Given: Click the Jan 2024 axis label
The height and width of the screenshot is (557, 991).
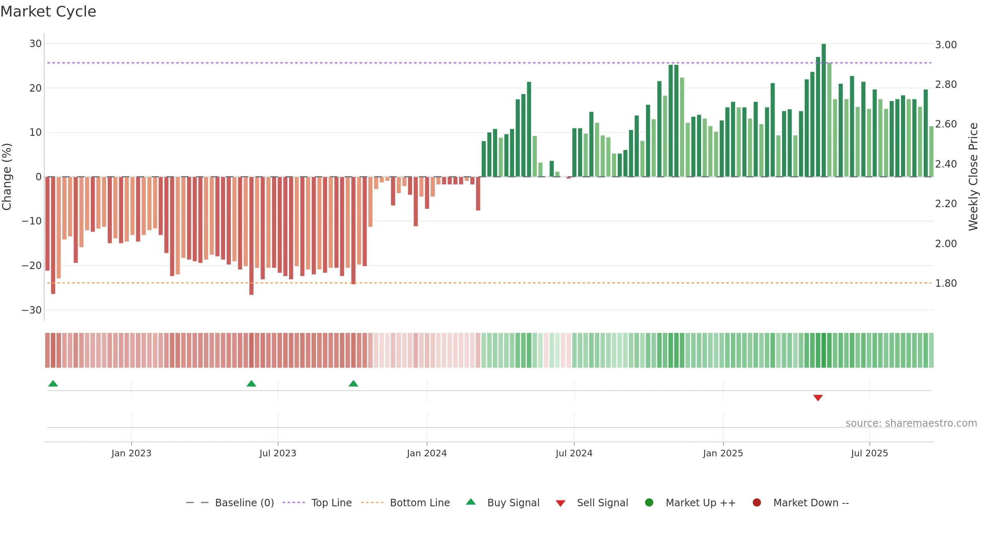Looking at the screenshot, I should pos(427,453).
